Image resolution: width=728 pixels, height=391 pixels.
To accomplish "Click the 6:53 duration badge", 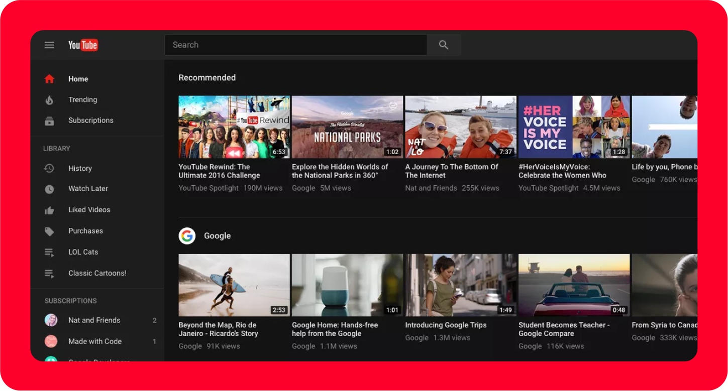I will pos(279,152).
